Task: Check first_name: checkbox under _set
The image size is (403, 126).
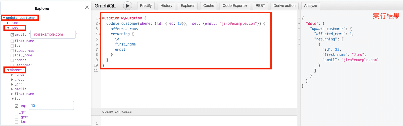Action: [x=12, y=41]
